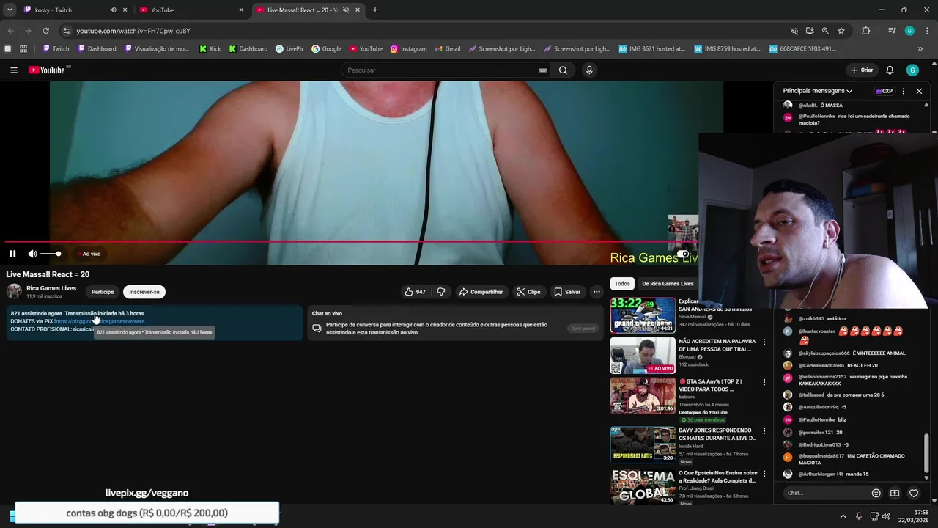Open the GTA San Andreas 44:21 thumbnail
The height and width of the screenshot is (528, 938).
point(643,315)
